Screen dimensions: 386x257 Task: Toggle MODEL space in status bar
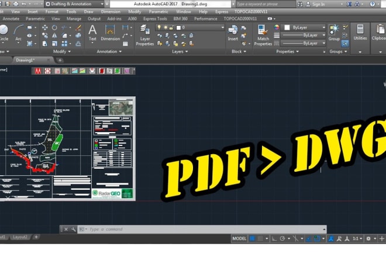pos(239,238)
